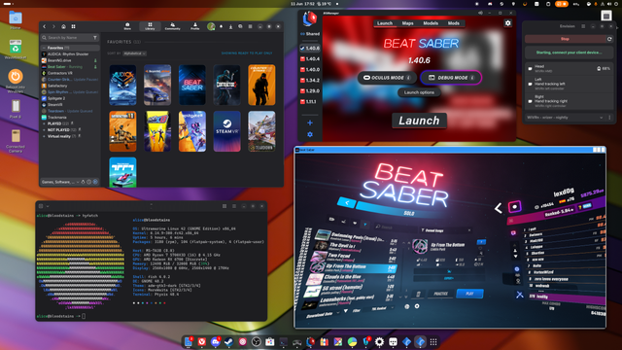The image size is (622, 350).
Task: Open the Steam Store tab
Action: 127,26
